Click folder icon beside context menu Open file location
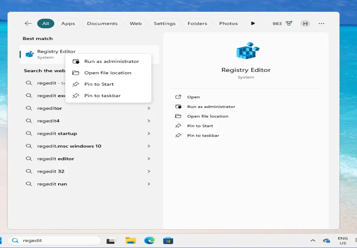 [x=76, y=73]
